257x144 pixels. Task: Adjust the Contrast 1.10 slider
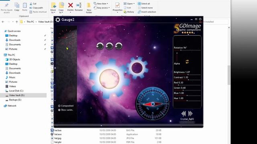point(187,80)
